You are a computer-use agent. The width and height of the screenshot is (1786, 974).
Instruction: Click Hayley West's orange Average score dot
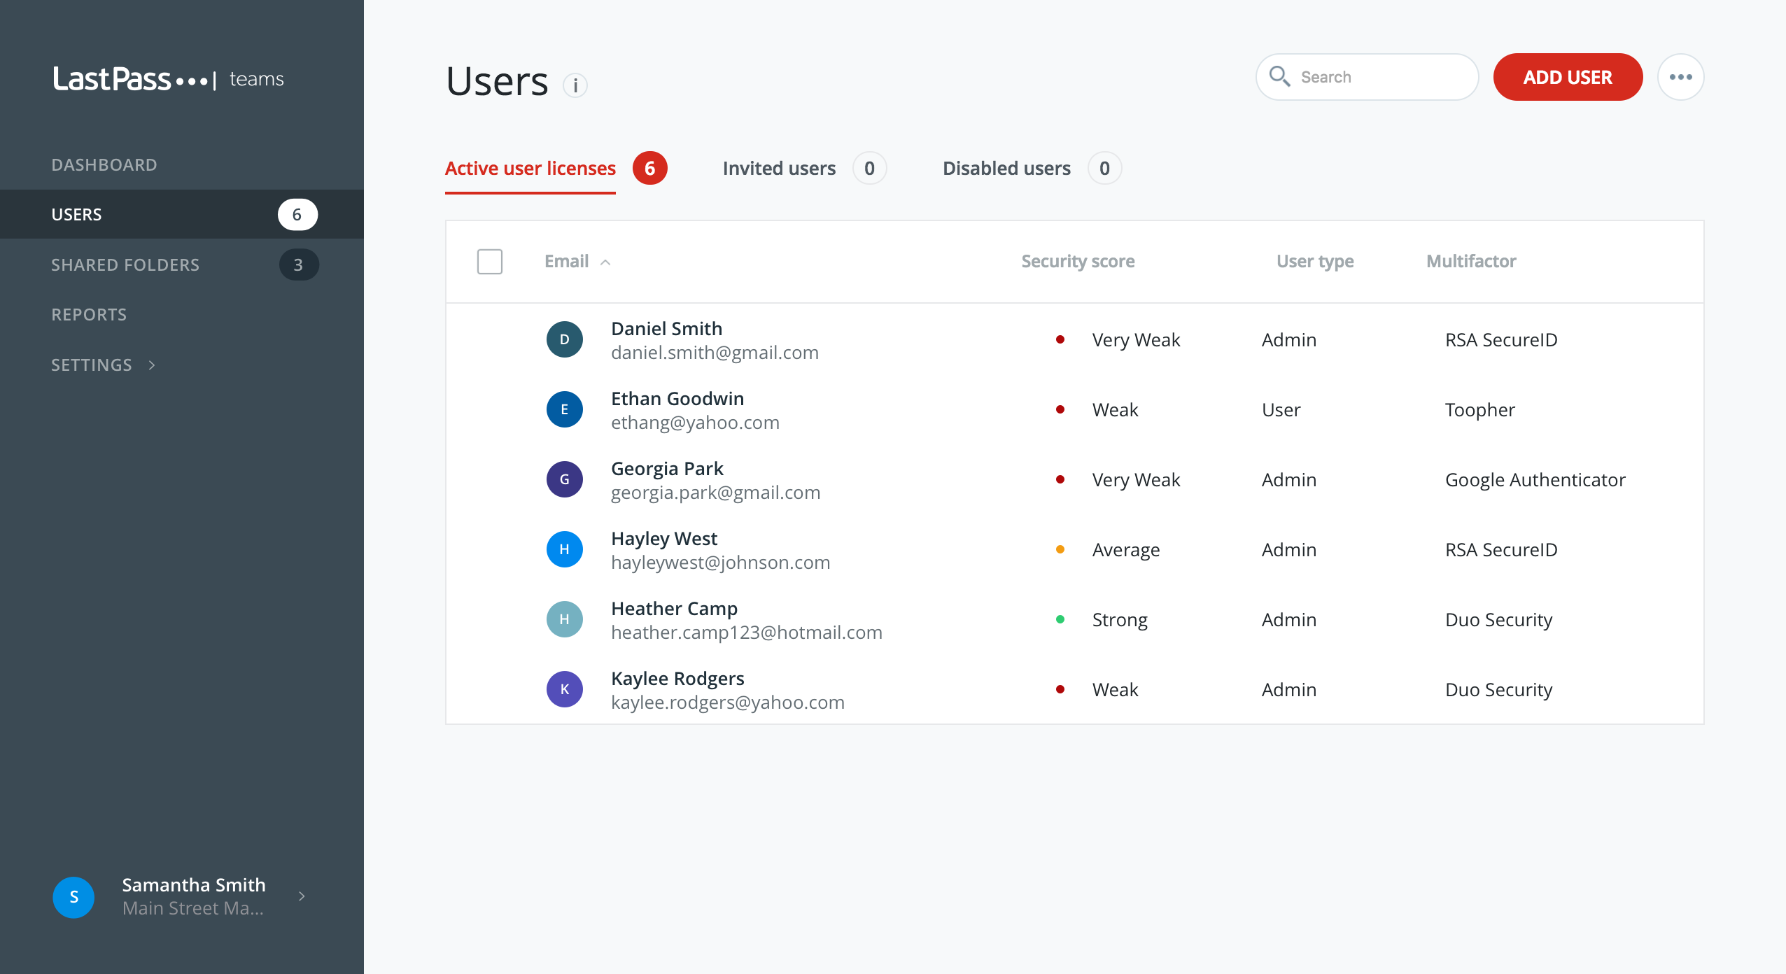pos(1060,549)
